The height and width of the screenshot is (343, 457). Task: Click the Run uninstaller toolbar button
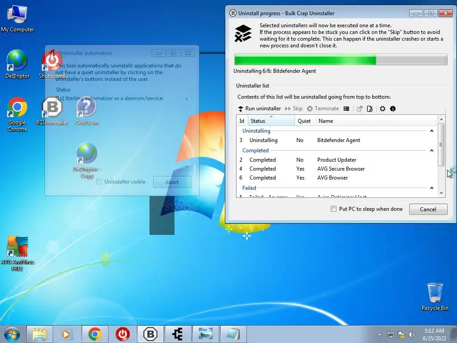click(x=259, y=109)
